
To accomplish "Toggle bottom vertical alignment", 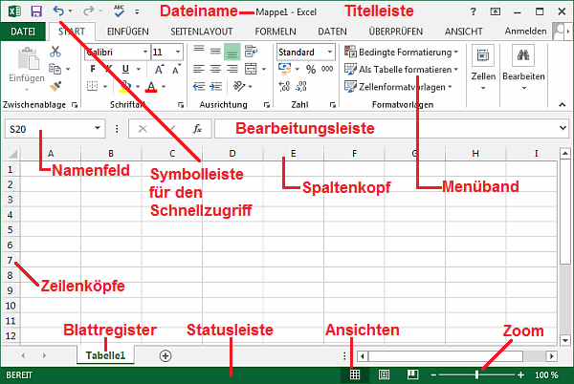I will coord(232,52).
